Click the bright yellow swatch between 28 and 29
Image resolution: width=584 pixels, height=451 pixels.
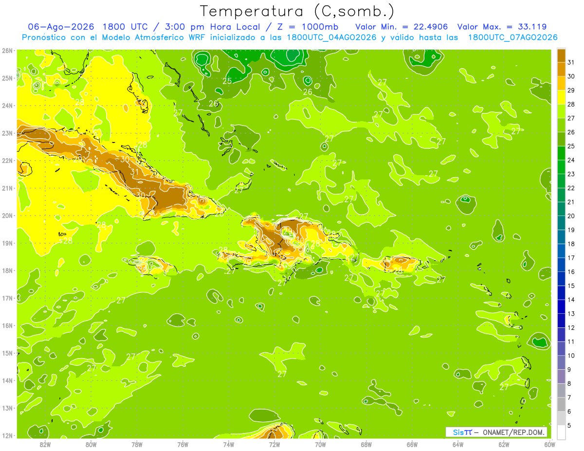(561, 97)
